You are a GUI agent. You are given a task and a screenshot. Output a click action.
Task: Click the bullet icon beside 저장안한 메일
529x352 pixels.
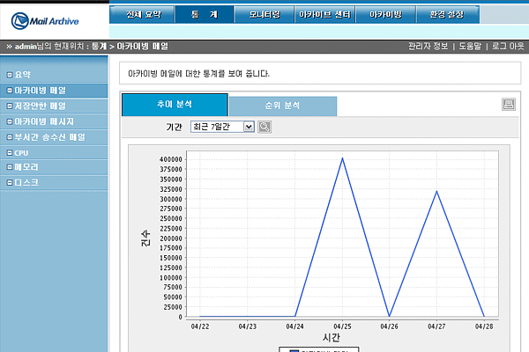click(10, 106)
